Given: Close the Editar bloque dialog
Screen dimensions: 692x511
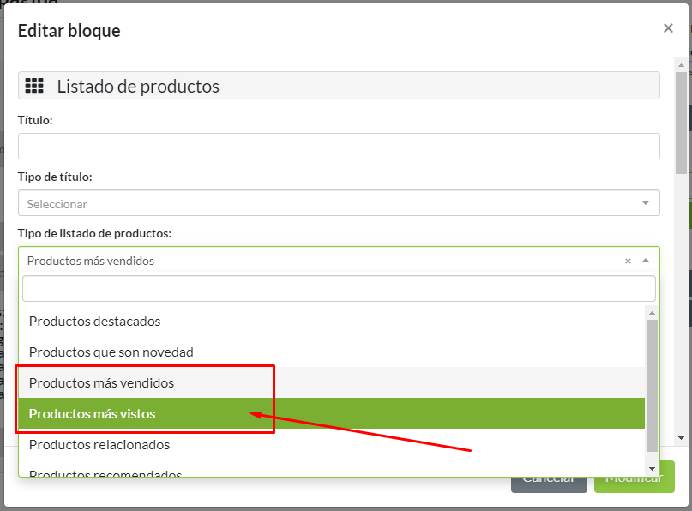Looking at the screenshot, I should 668,27.
